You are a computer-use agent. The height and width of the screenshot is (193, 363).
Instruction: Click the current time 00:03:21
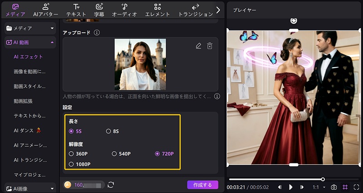(x=235, y=187)
